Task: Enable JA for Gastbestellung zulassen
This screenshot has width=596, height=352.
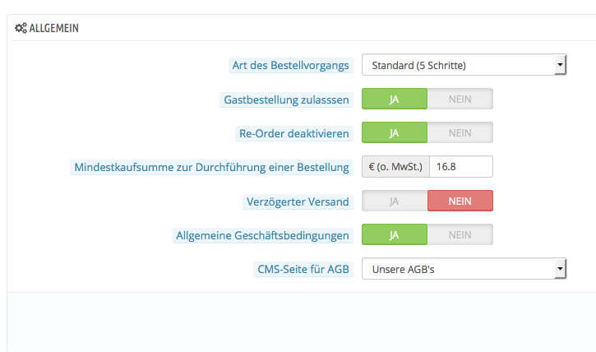Action: (395, 99)
